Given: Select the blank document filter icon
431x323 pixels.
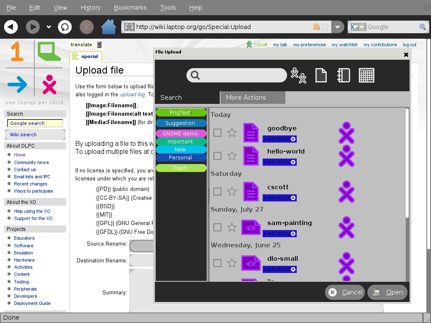Looking at the screenshot, I should [321, 75].
